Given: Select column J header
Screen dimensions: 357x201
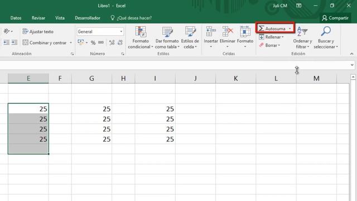Looking at the screenshot, I should [x=195, y=78].
